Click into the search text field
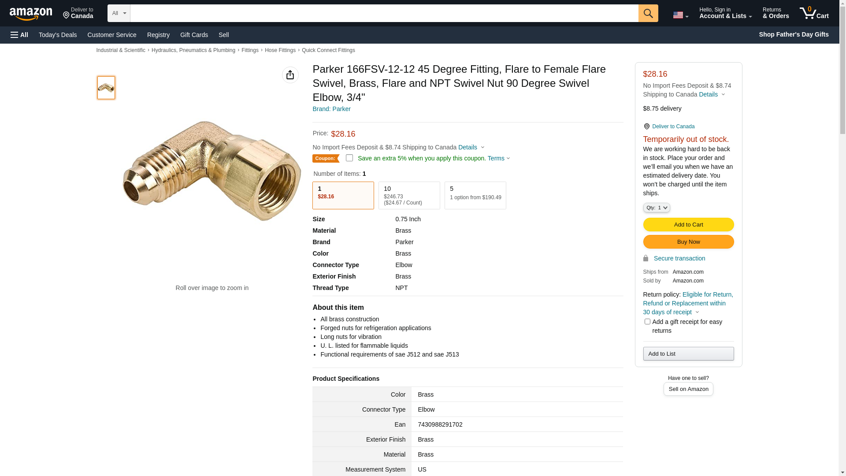Screen dimensions: 846x476 384,13
